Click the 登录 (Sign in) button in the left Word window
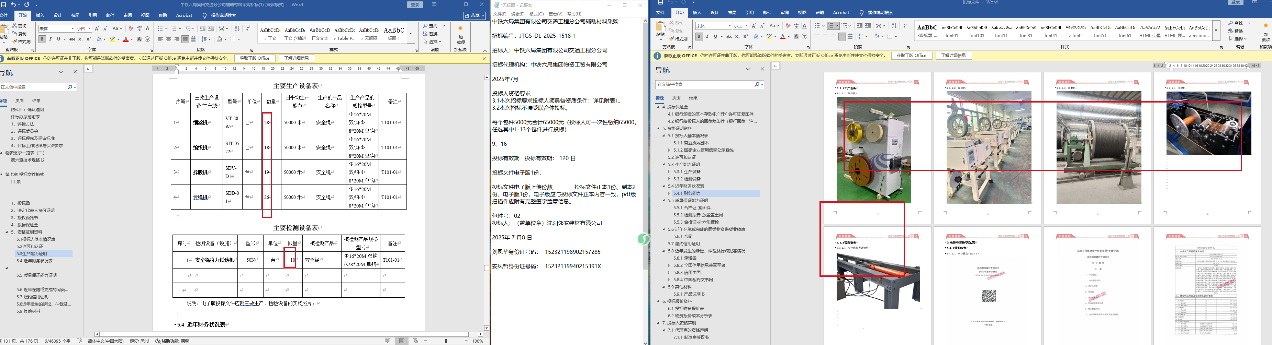 [415, 4]
